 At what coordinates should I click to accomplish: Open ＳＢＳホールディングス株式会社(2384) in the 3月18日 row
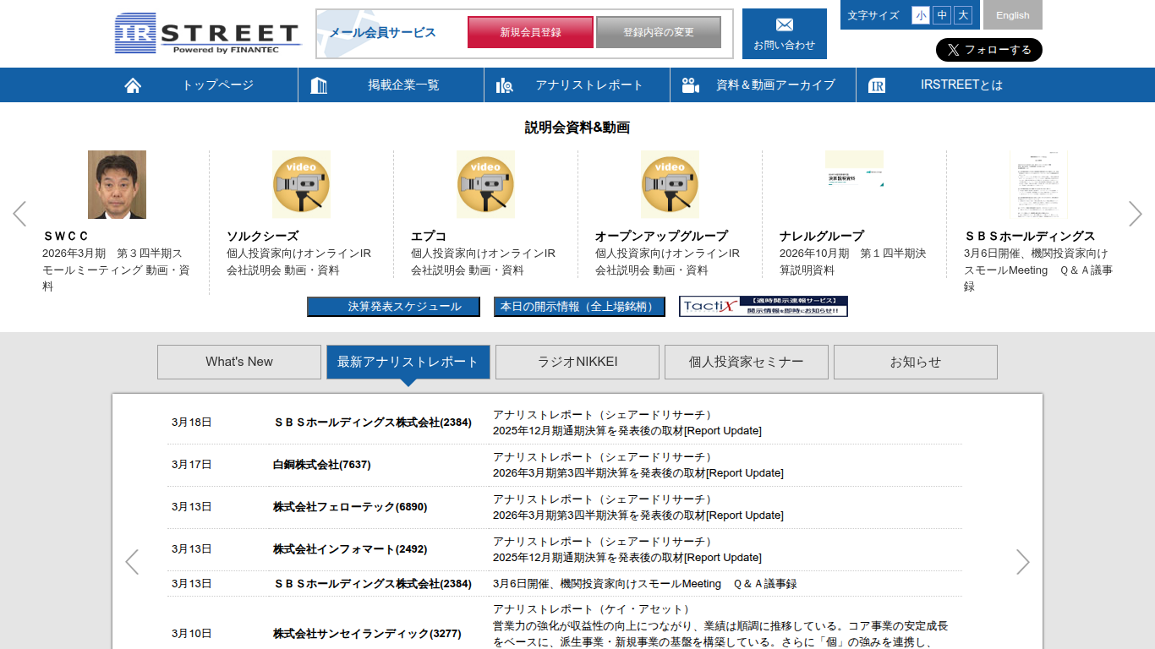[372, 423]
